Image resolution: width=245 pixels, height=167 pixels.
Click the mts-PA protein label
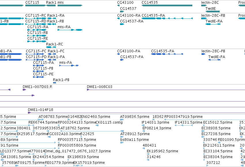tap(66, 63)
